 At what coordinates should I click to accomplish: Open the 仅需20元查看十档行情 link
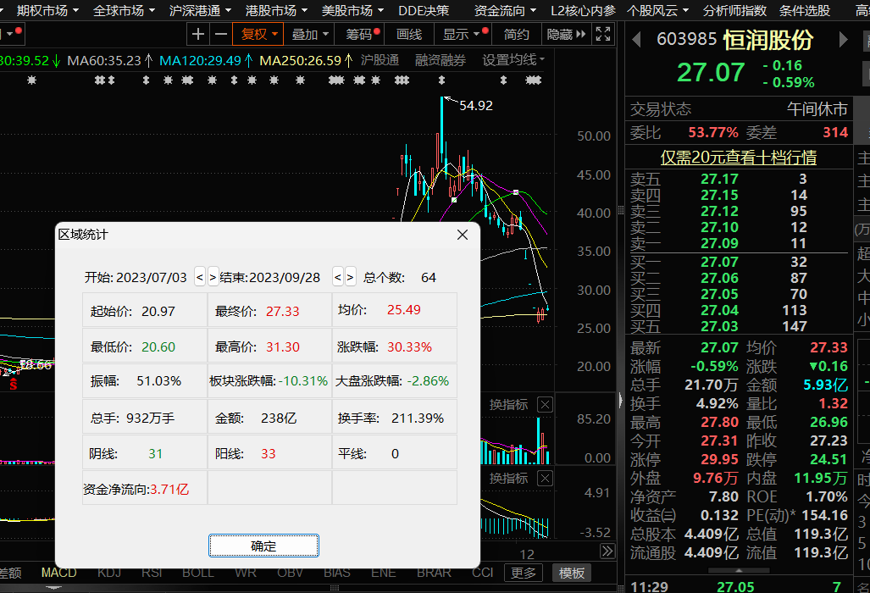(x=739, y=158)
